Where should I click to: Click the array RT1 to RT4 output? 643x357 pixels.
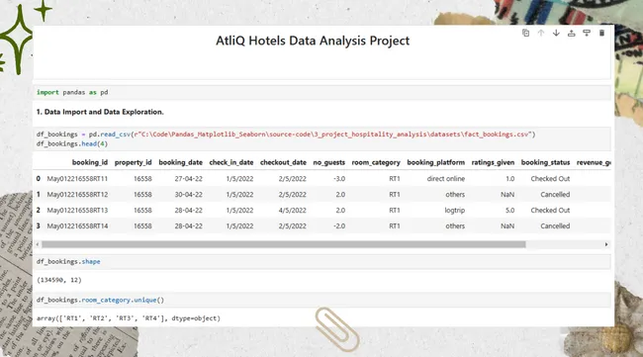(129, 318)
